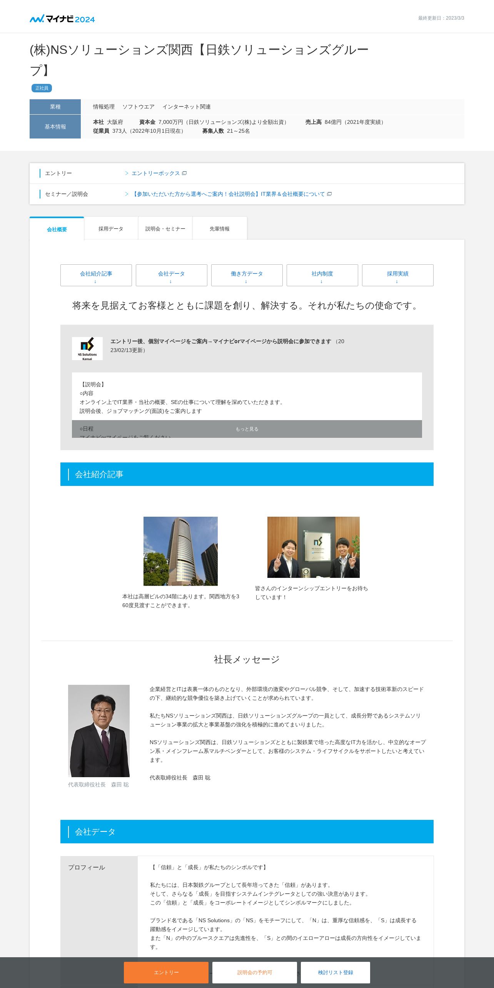The height and width of the screenshot is (988, 494).
Task: Switch to the 採用データ tab
Action: [111, 229]
